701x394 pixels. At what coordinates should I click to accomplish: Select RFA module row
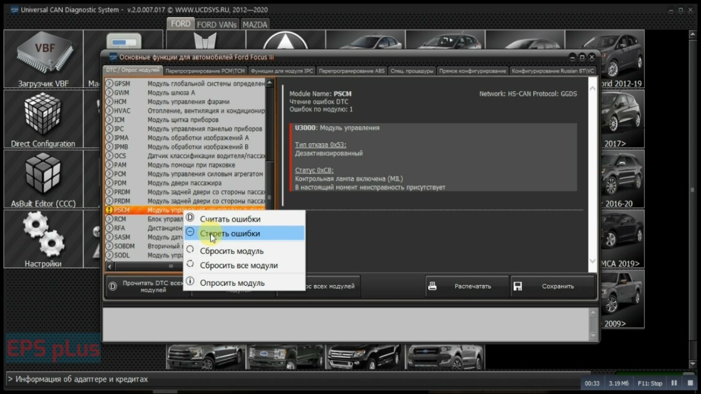(144, 228)
